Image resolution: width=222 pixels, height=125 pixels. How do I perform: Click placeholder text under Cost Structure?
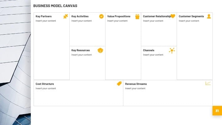(46, 89)
